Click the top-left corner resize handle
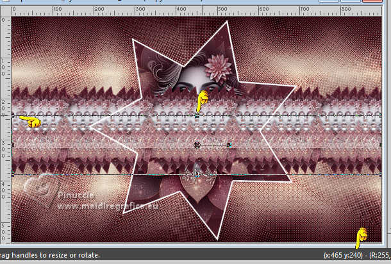The height and width of the screenshot is (264, 391). point(13,116)
